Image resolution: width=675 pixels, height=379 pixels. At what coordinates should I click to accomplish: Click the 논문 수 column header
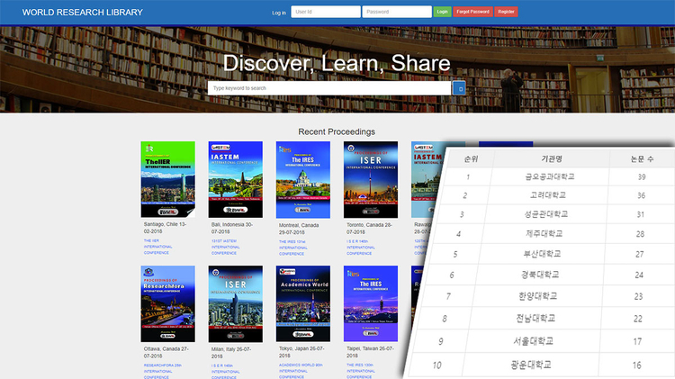[x=642, y=159]
